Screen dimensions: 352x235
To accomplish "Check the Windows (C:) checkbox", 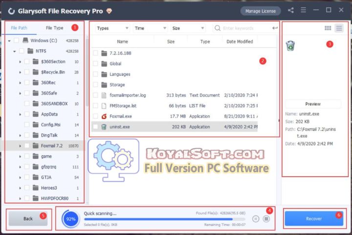I will coord(17,41).
